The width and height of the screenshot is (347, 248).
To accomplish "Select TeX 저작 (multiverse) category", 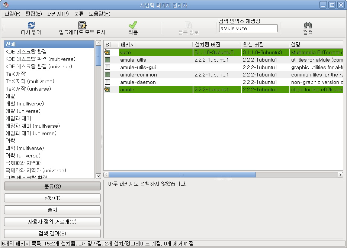I will pos(49,81).
